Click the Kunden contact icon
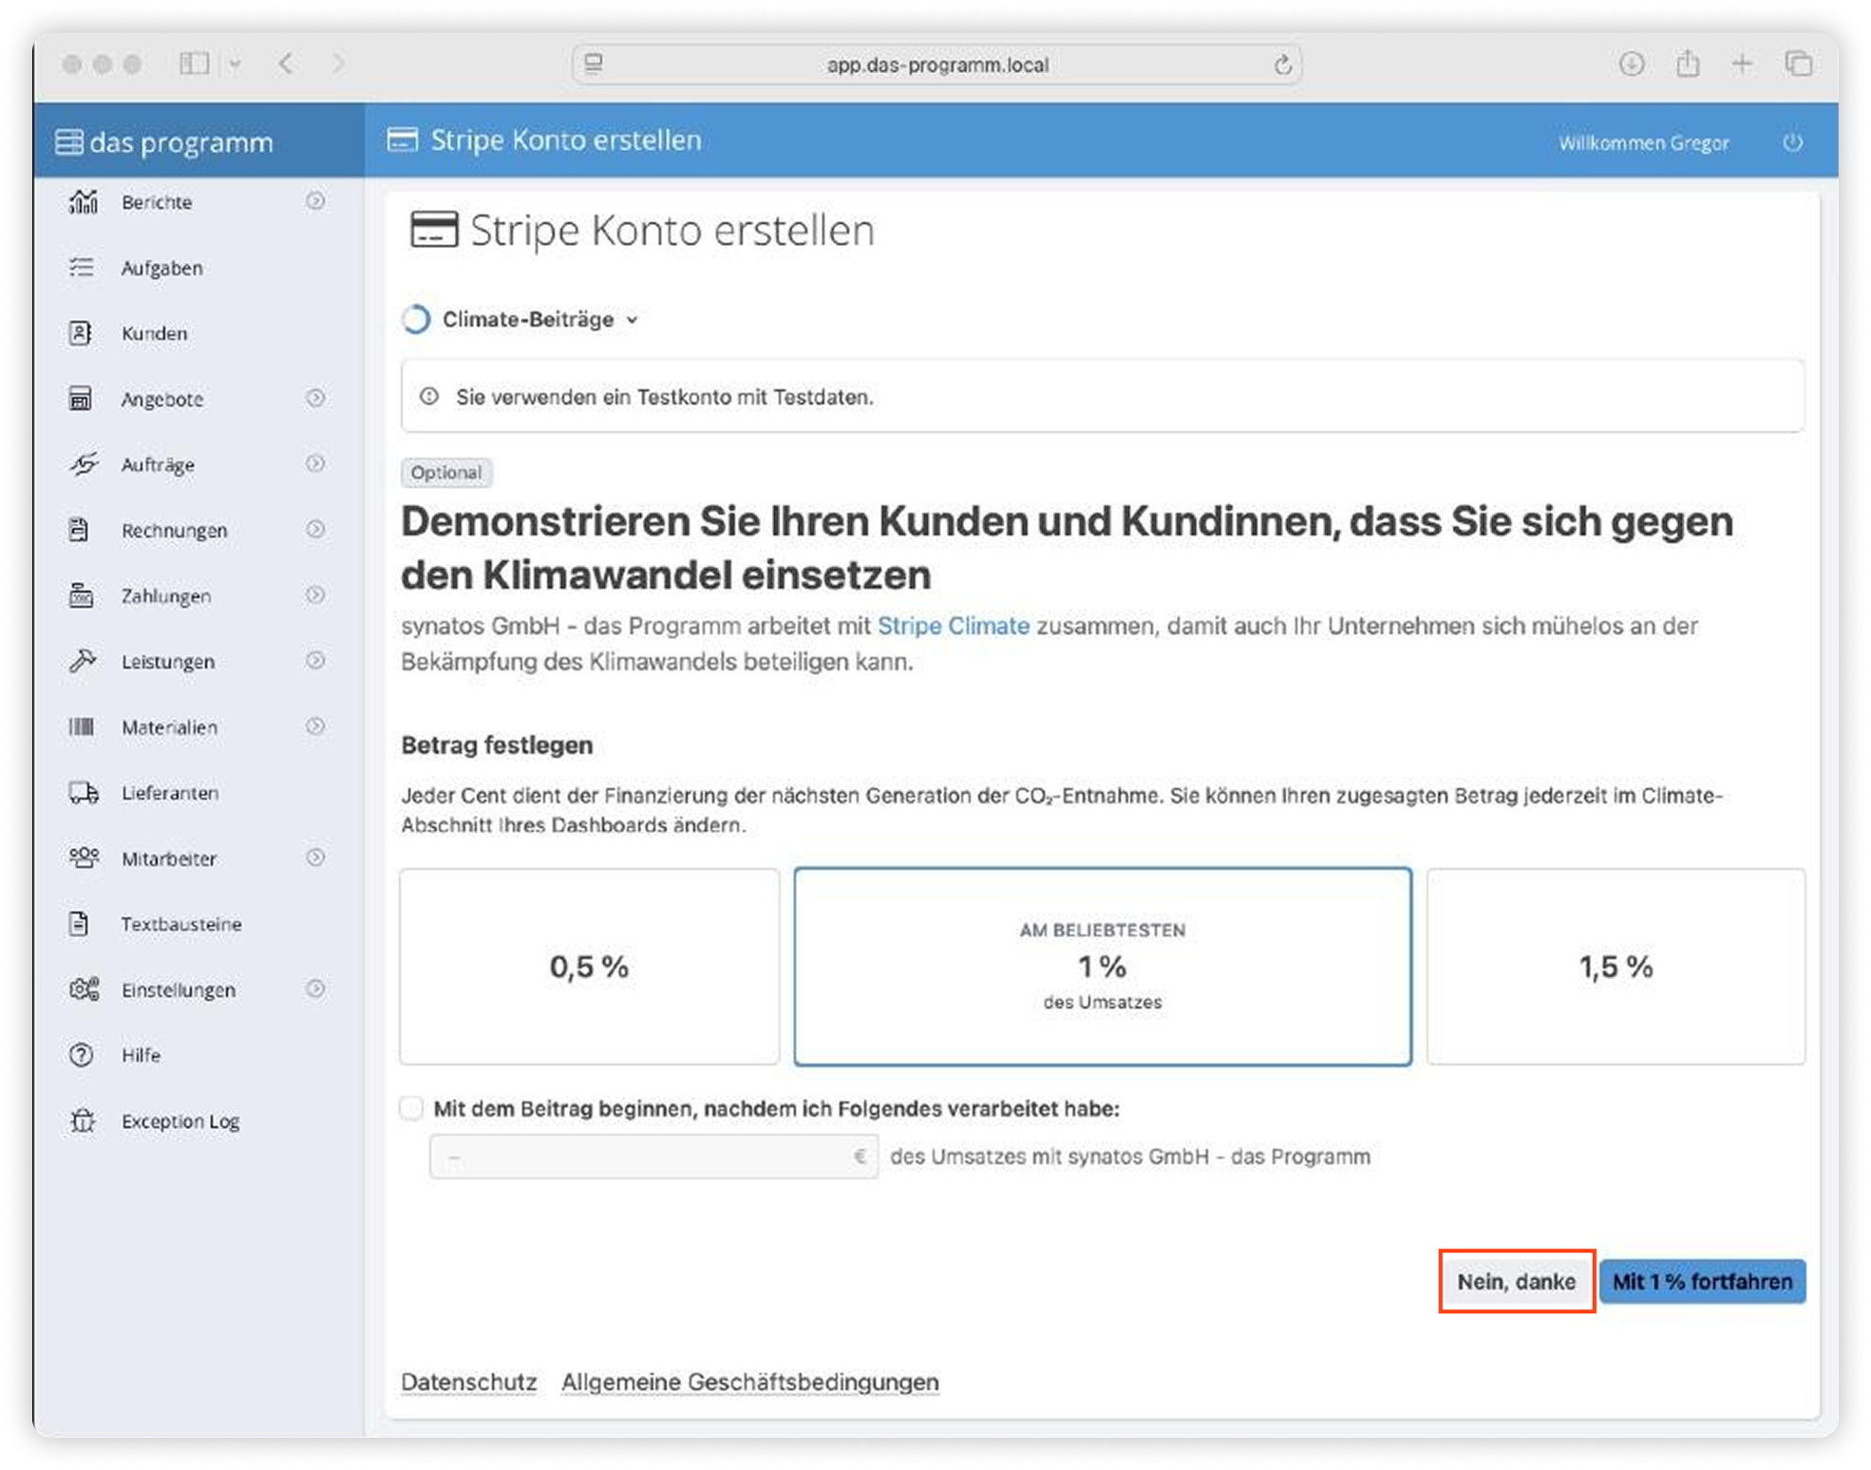 pos(81,333)
